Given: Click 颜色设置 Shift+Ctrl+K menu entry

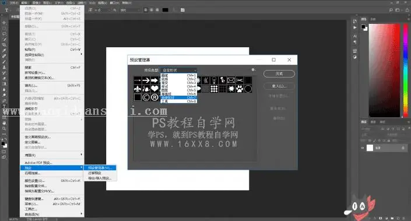Looking at the screenshot, I should coord(52,181).
